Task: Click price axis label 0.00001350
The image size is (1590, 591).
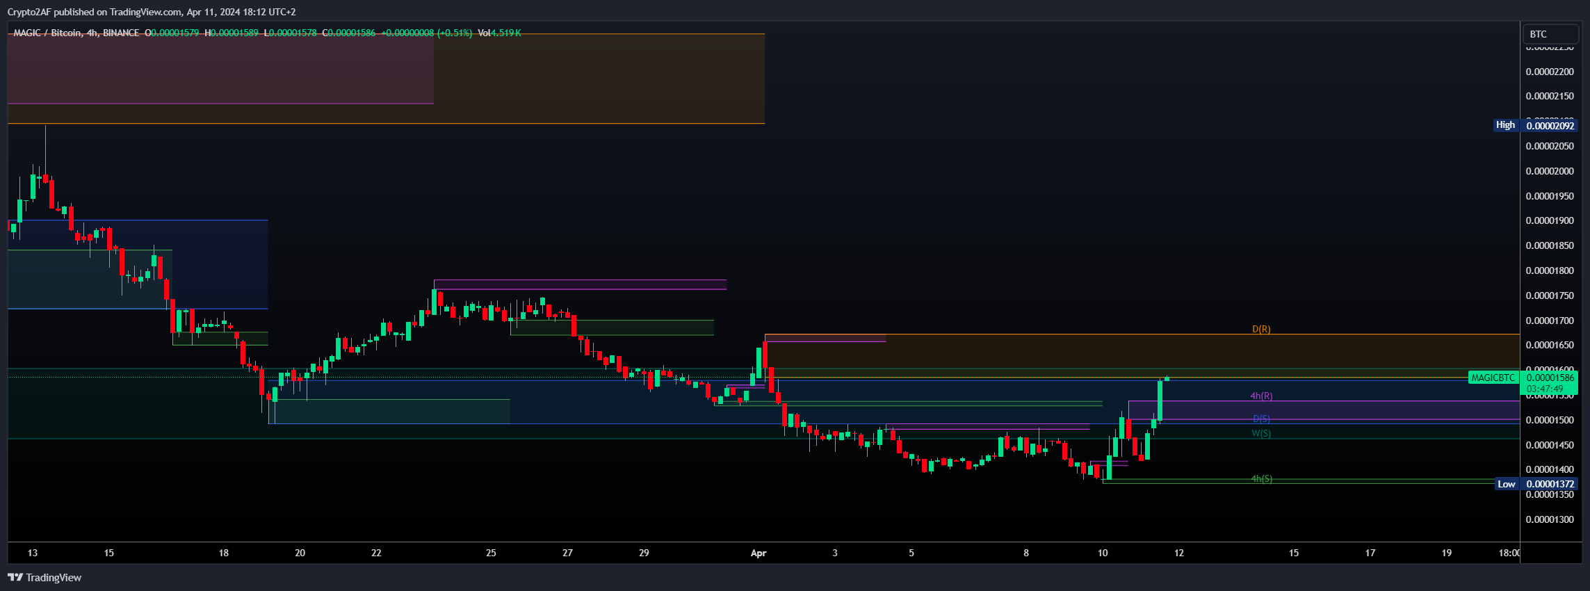Action: click(1550, 495)
